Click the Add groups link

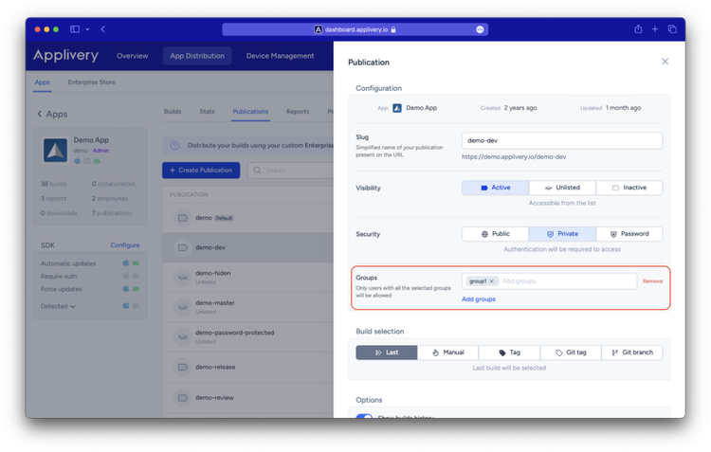(x=479, y=299)
